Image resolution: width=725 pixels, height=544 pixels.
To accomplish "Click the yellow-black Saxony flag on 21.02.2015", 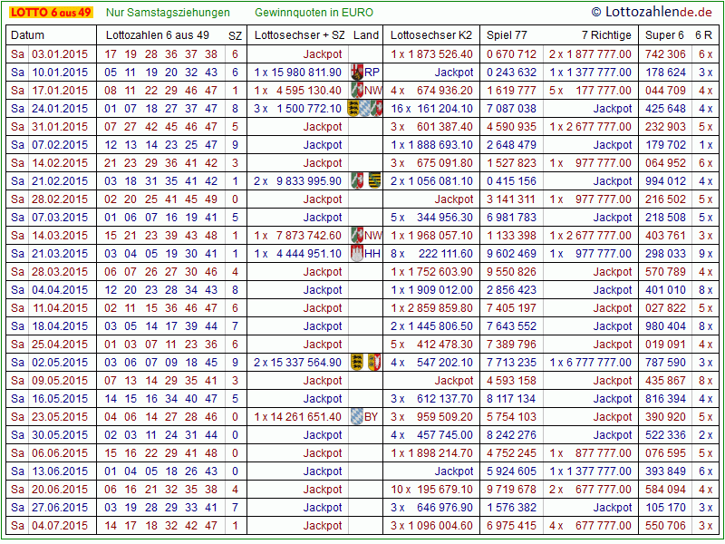I will 374,180.
